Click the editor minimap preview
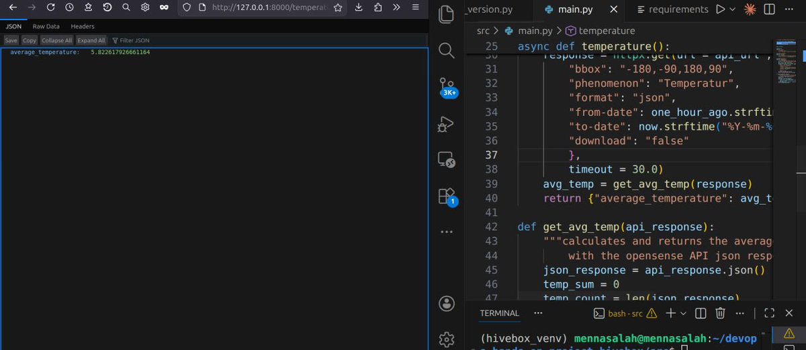The width and height of the screenshot is (806, 350). [785, 62]
